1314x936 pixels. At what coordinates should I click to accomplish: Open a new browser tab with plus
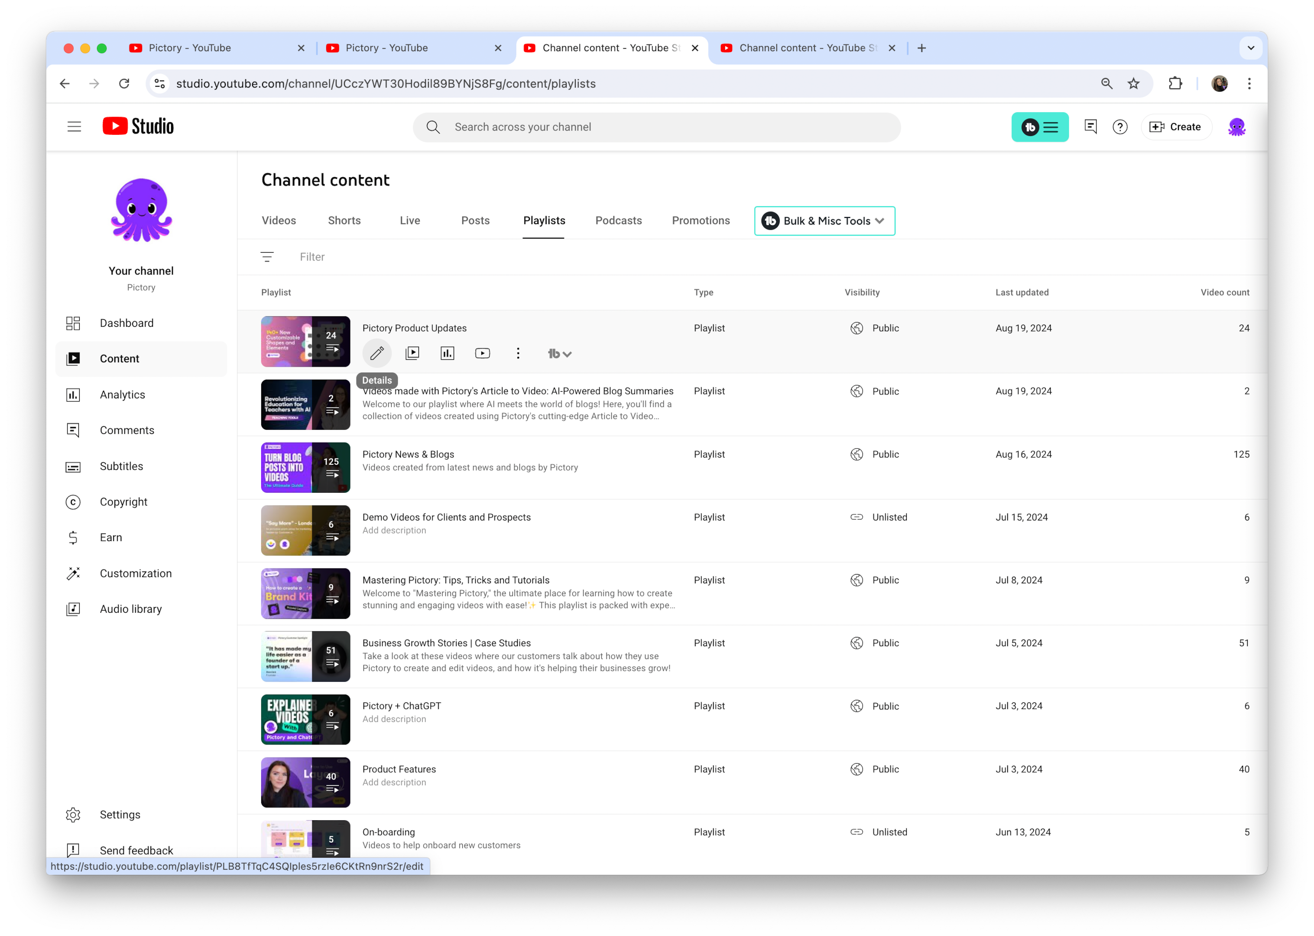921,48
